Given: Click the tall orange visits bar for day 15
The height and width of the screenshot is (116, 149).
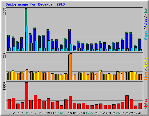Looking at the screenshot, I should 71,67.
